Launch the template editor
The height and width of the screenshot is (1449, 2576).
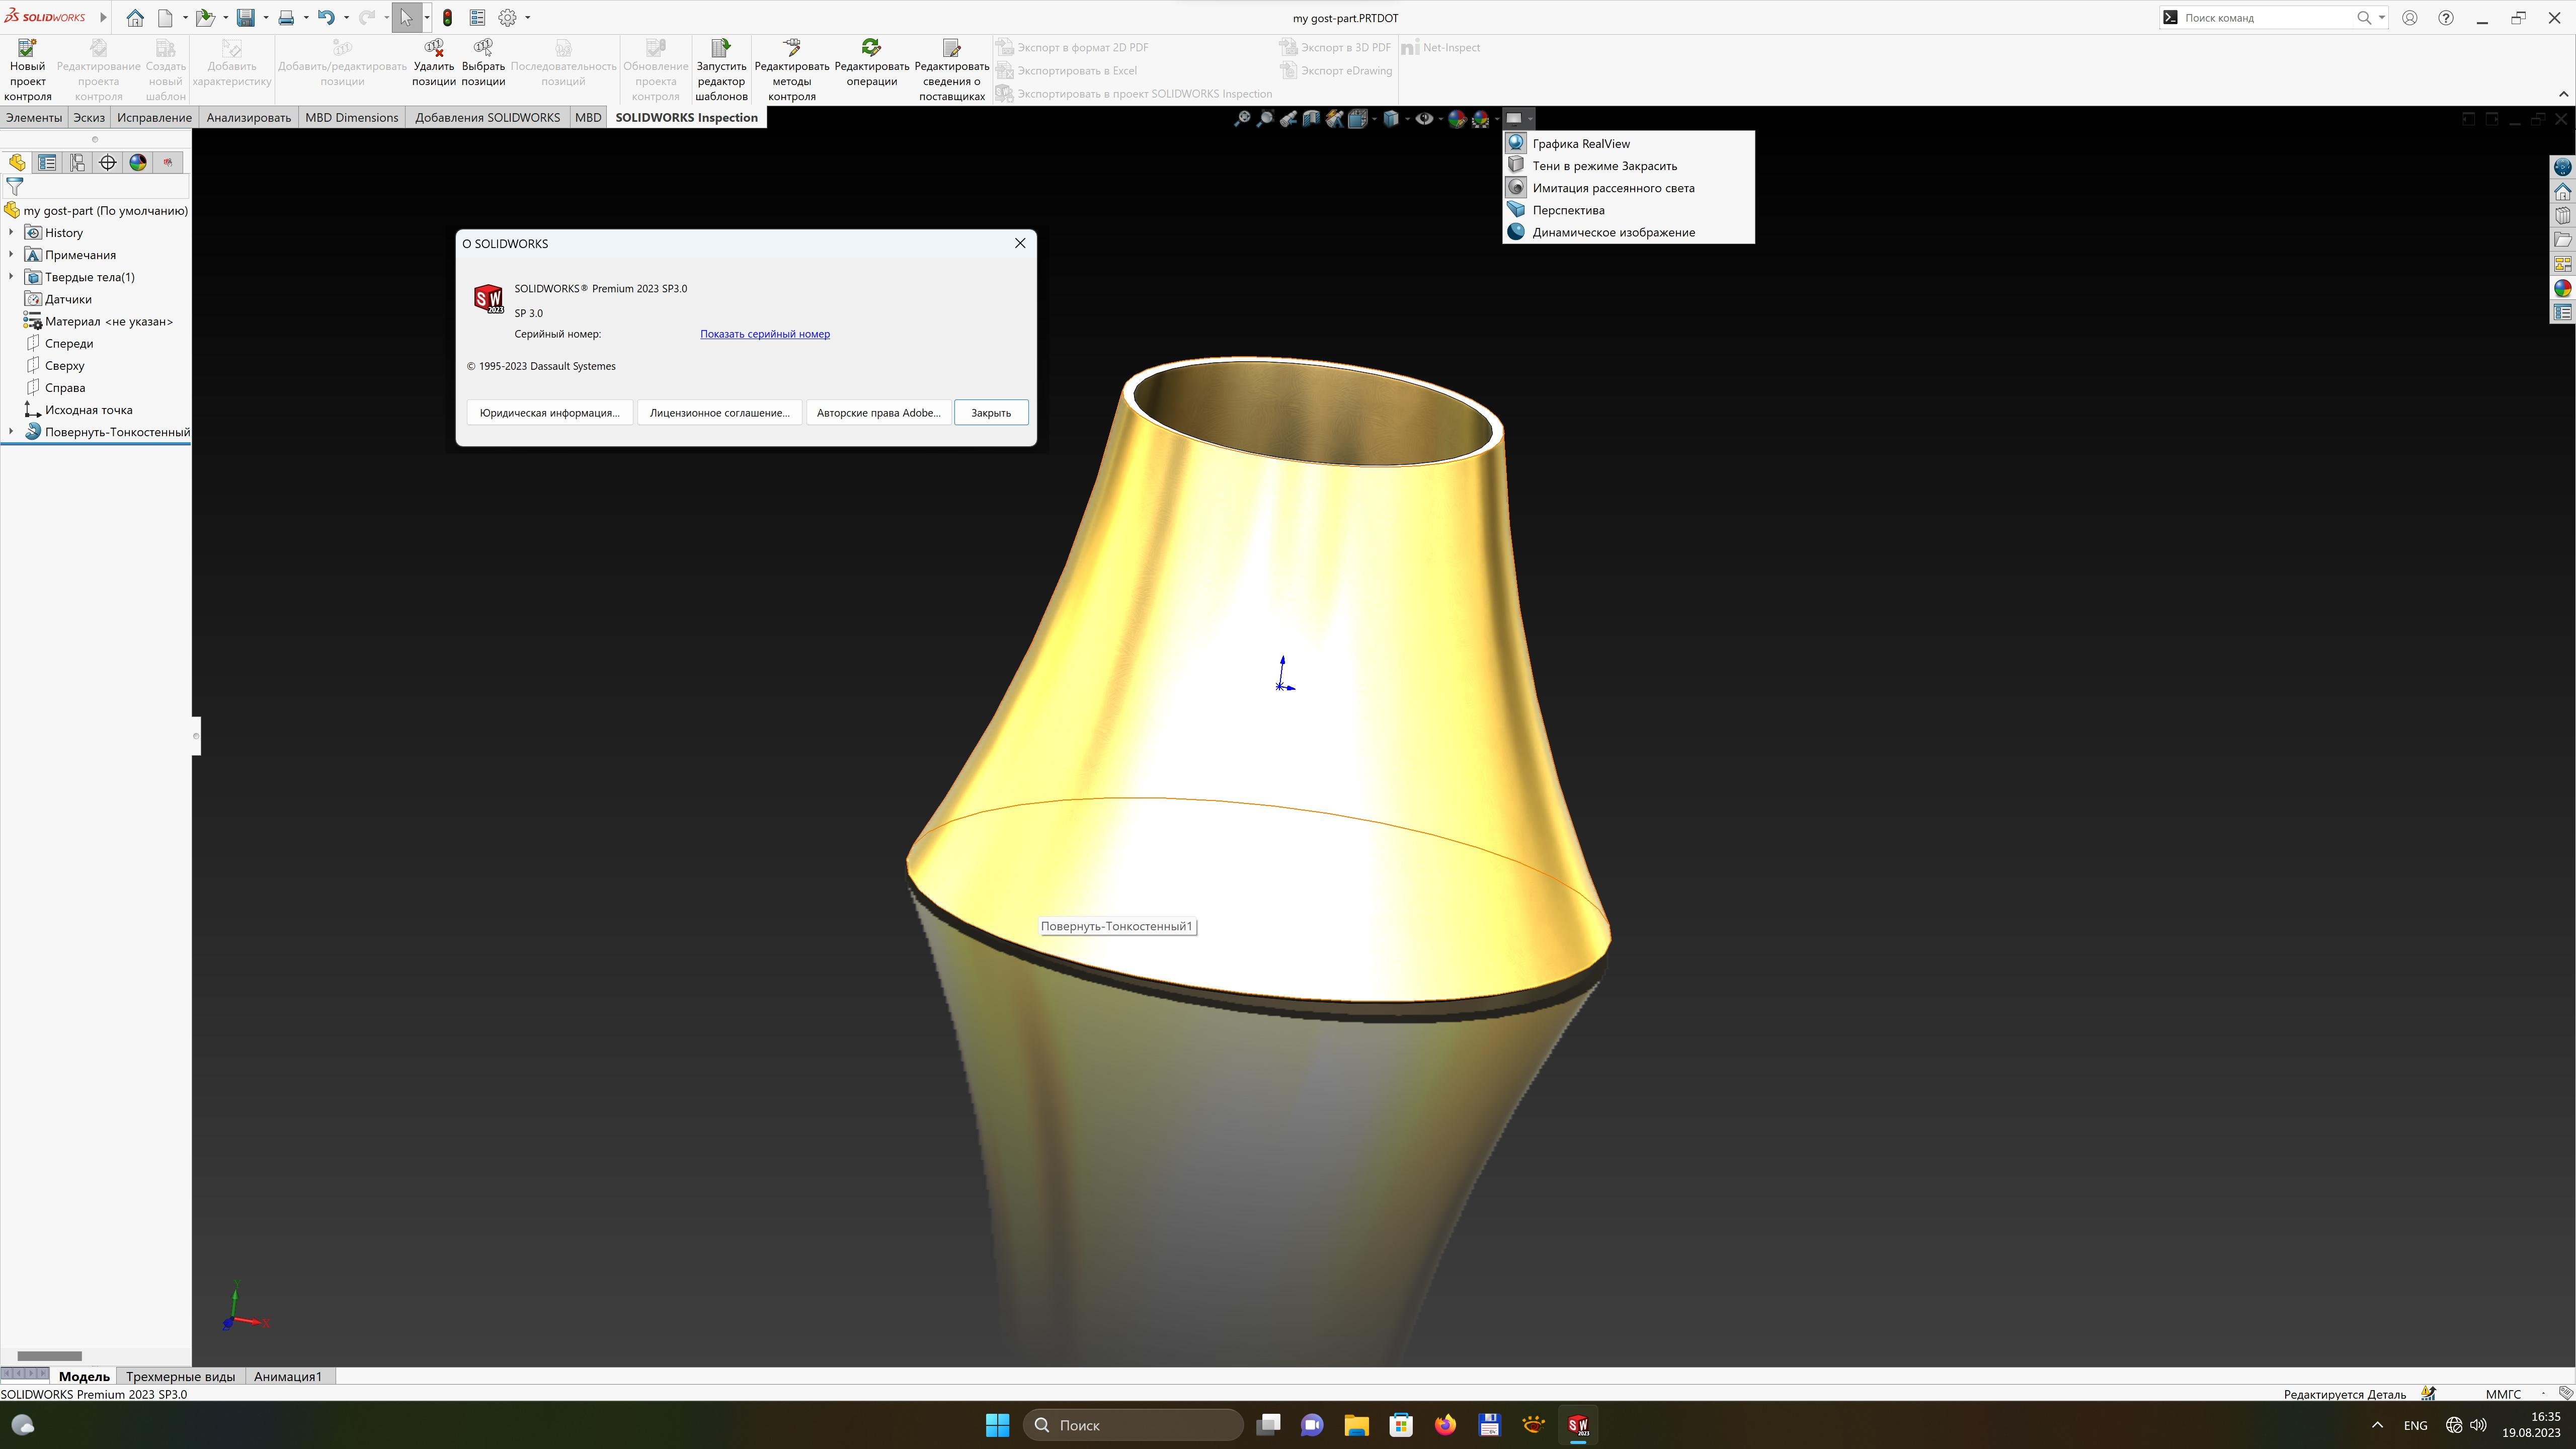[721, 70]
